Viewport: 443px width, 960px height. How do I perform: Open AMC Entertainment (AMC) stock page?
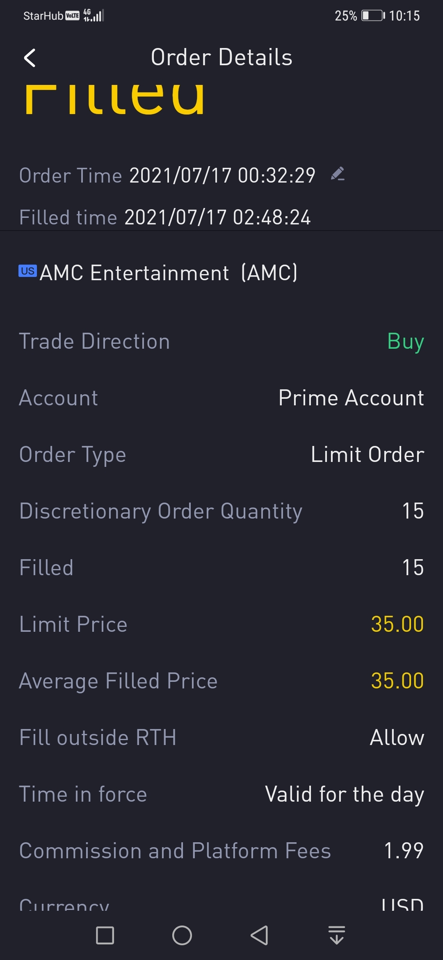click(168, 273)
